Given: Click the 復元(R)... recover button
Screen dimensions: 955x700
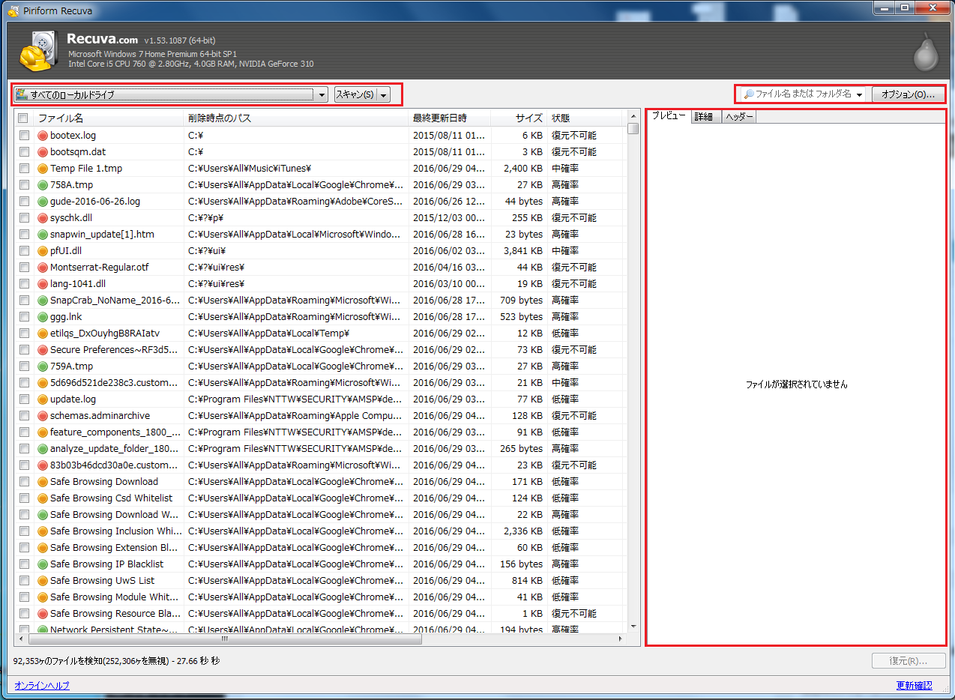Looking at the screenshot, I should click(x=907, y=661).
